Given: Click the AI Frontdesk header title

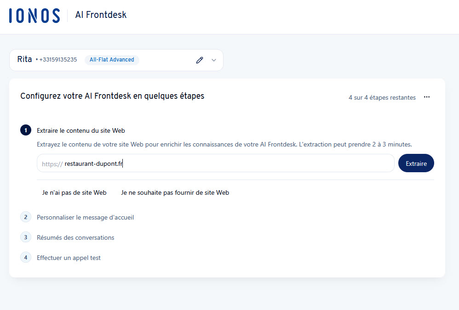Looking at the screenshot, I should click(x=101, y=15).
